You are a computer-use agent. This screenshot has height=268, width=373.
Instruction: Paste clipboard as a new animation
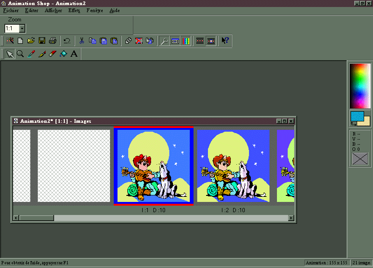(x=103, y=41)
